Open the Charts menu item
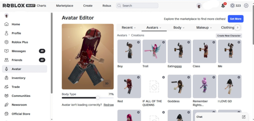Image resolution: width=254 pixels, height=121 pixels. click(x=42, y=6)
